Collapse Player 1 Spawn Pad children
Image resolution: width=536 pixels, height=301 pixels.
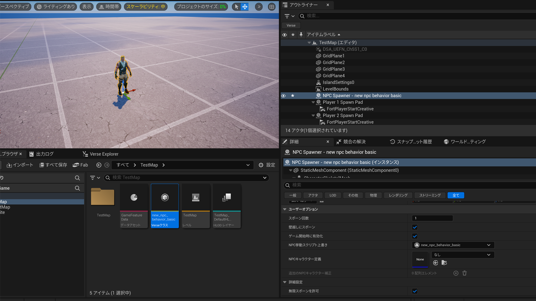coord(313,102)
